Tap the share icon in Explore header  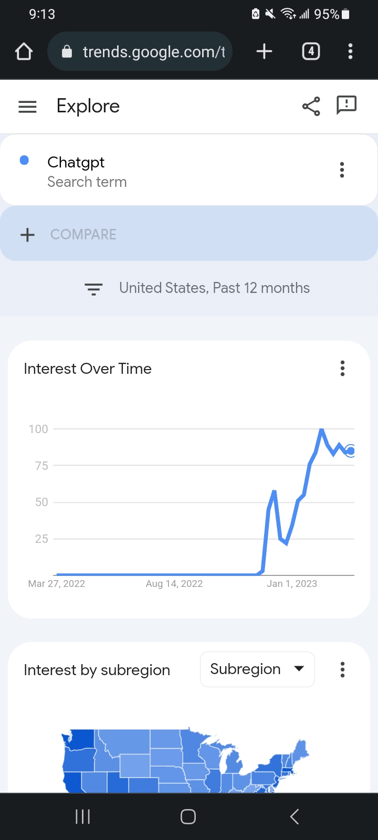point(311,107)
